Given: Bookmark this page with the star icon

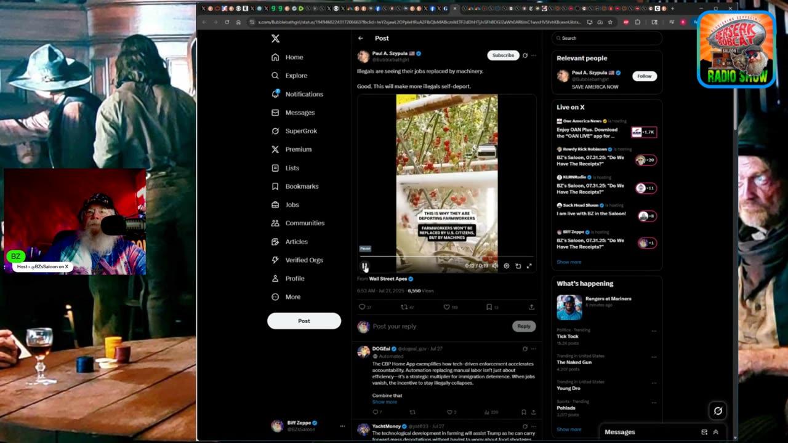Looking at the screenshot, I should tap(610, 22).
